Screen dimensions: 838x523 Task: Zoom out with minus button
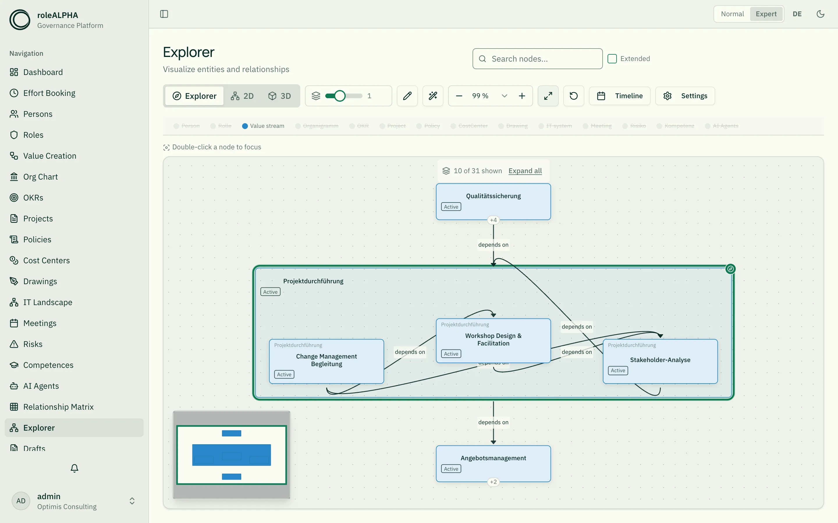pyautogui.click(x=459, y=96)
